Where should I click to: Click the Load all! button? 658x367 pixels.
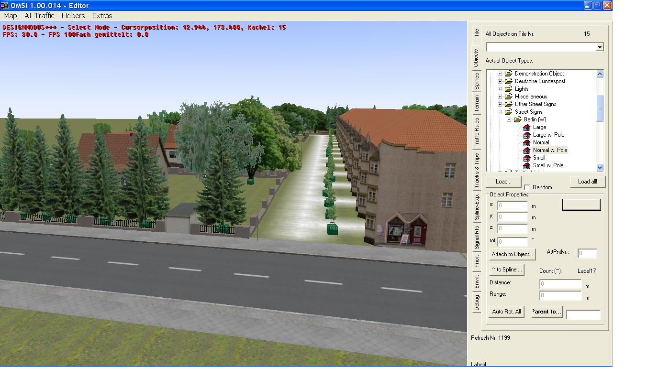pos(587,182)
